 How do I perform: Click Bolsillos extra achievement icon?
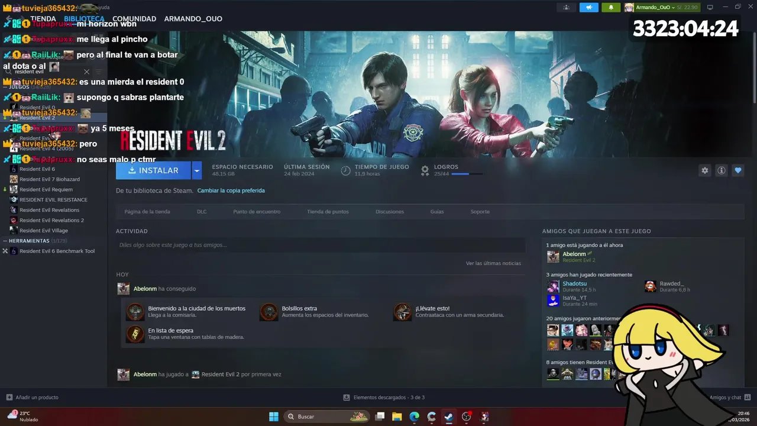pos(269,312)
